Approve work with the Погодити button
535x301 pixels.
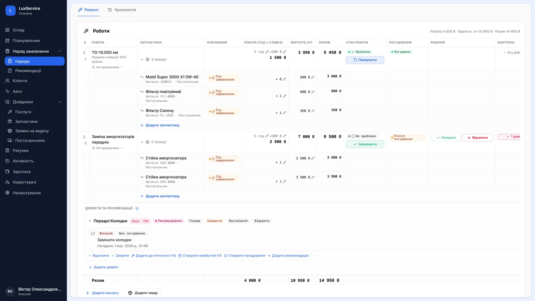tap(446, 137)
